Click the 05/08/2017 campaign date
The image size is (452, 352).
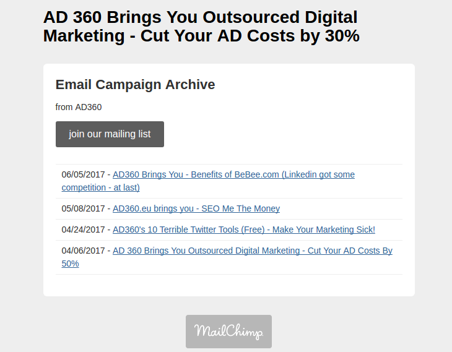pos(84,208)
